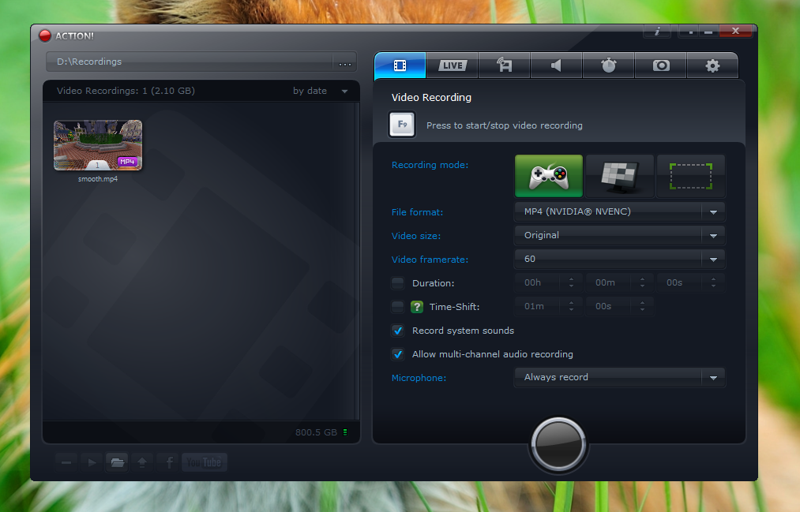Open the by date sort dropdown
This screenshot has height=512, width=800.
pos(321,91)
